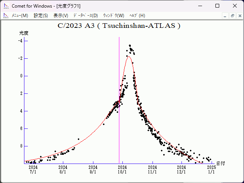The image size is (244, 183).
Task: Minimize the Comet for Windows main window
Action: pos(200,6)
